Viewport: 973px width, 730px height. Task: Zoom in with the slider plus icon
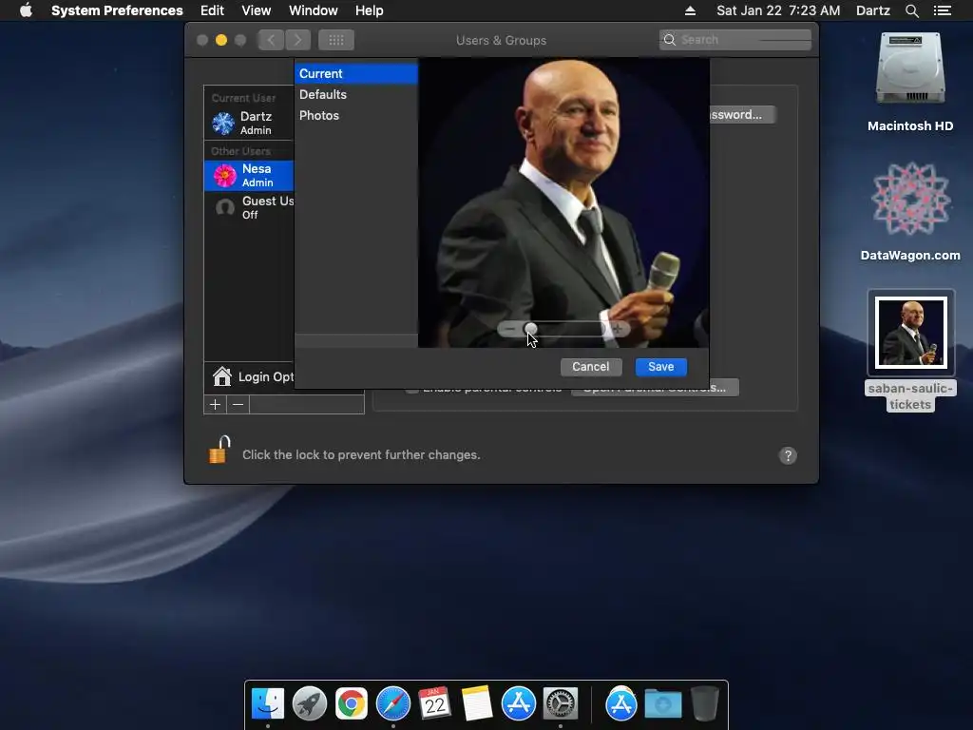(x=618, y=329)
